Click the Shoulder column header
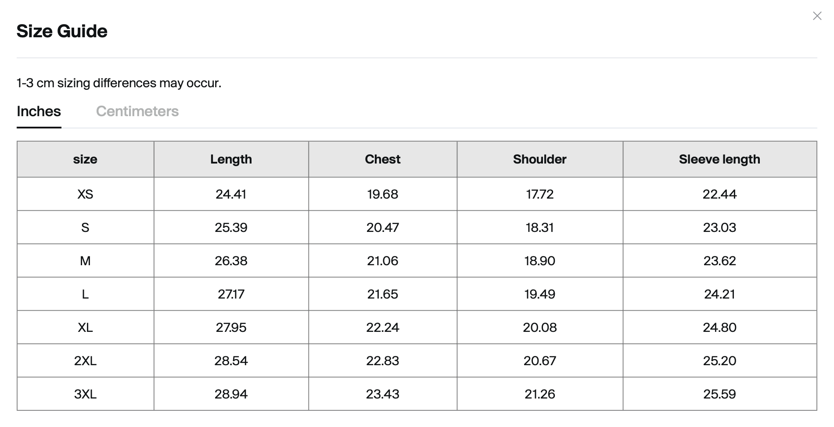834x427 pixels. [x=539, y=159]
